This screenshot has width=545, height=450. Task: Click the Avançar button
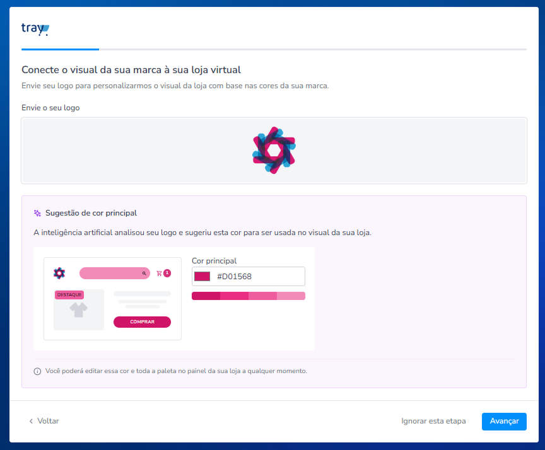click(x=504, y=422)
